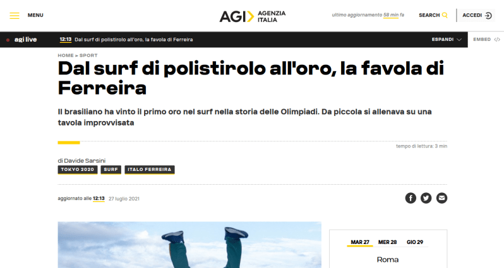The height and width of the screenshot is (268, 504).
Task: Open the live headline about Ferreira
Action: pos(134,40)
